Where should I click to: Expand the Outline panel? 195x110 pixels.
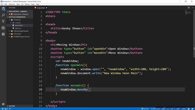tap(20, 106)
